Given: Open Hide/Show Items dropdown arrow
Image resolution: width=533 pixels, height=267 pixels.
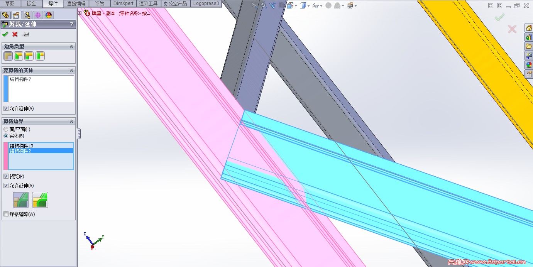Looking at the screenshot, I should tap(321, 6).
